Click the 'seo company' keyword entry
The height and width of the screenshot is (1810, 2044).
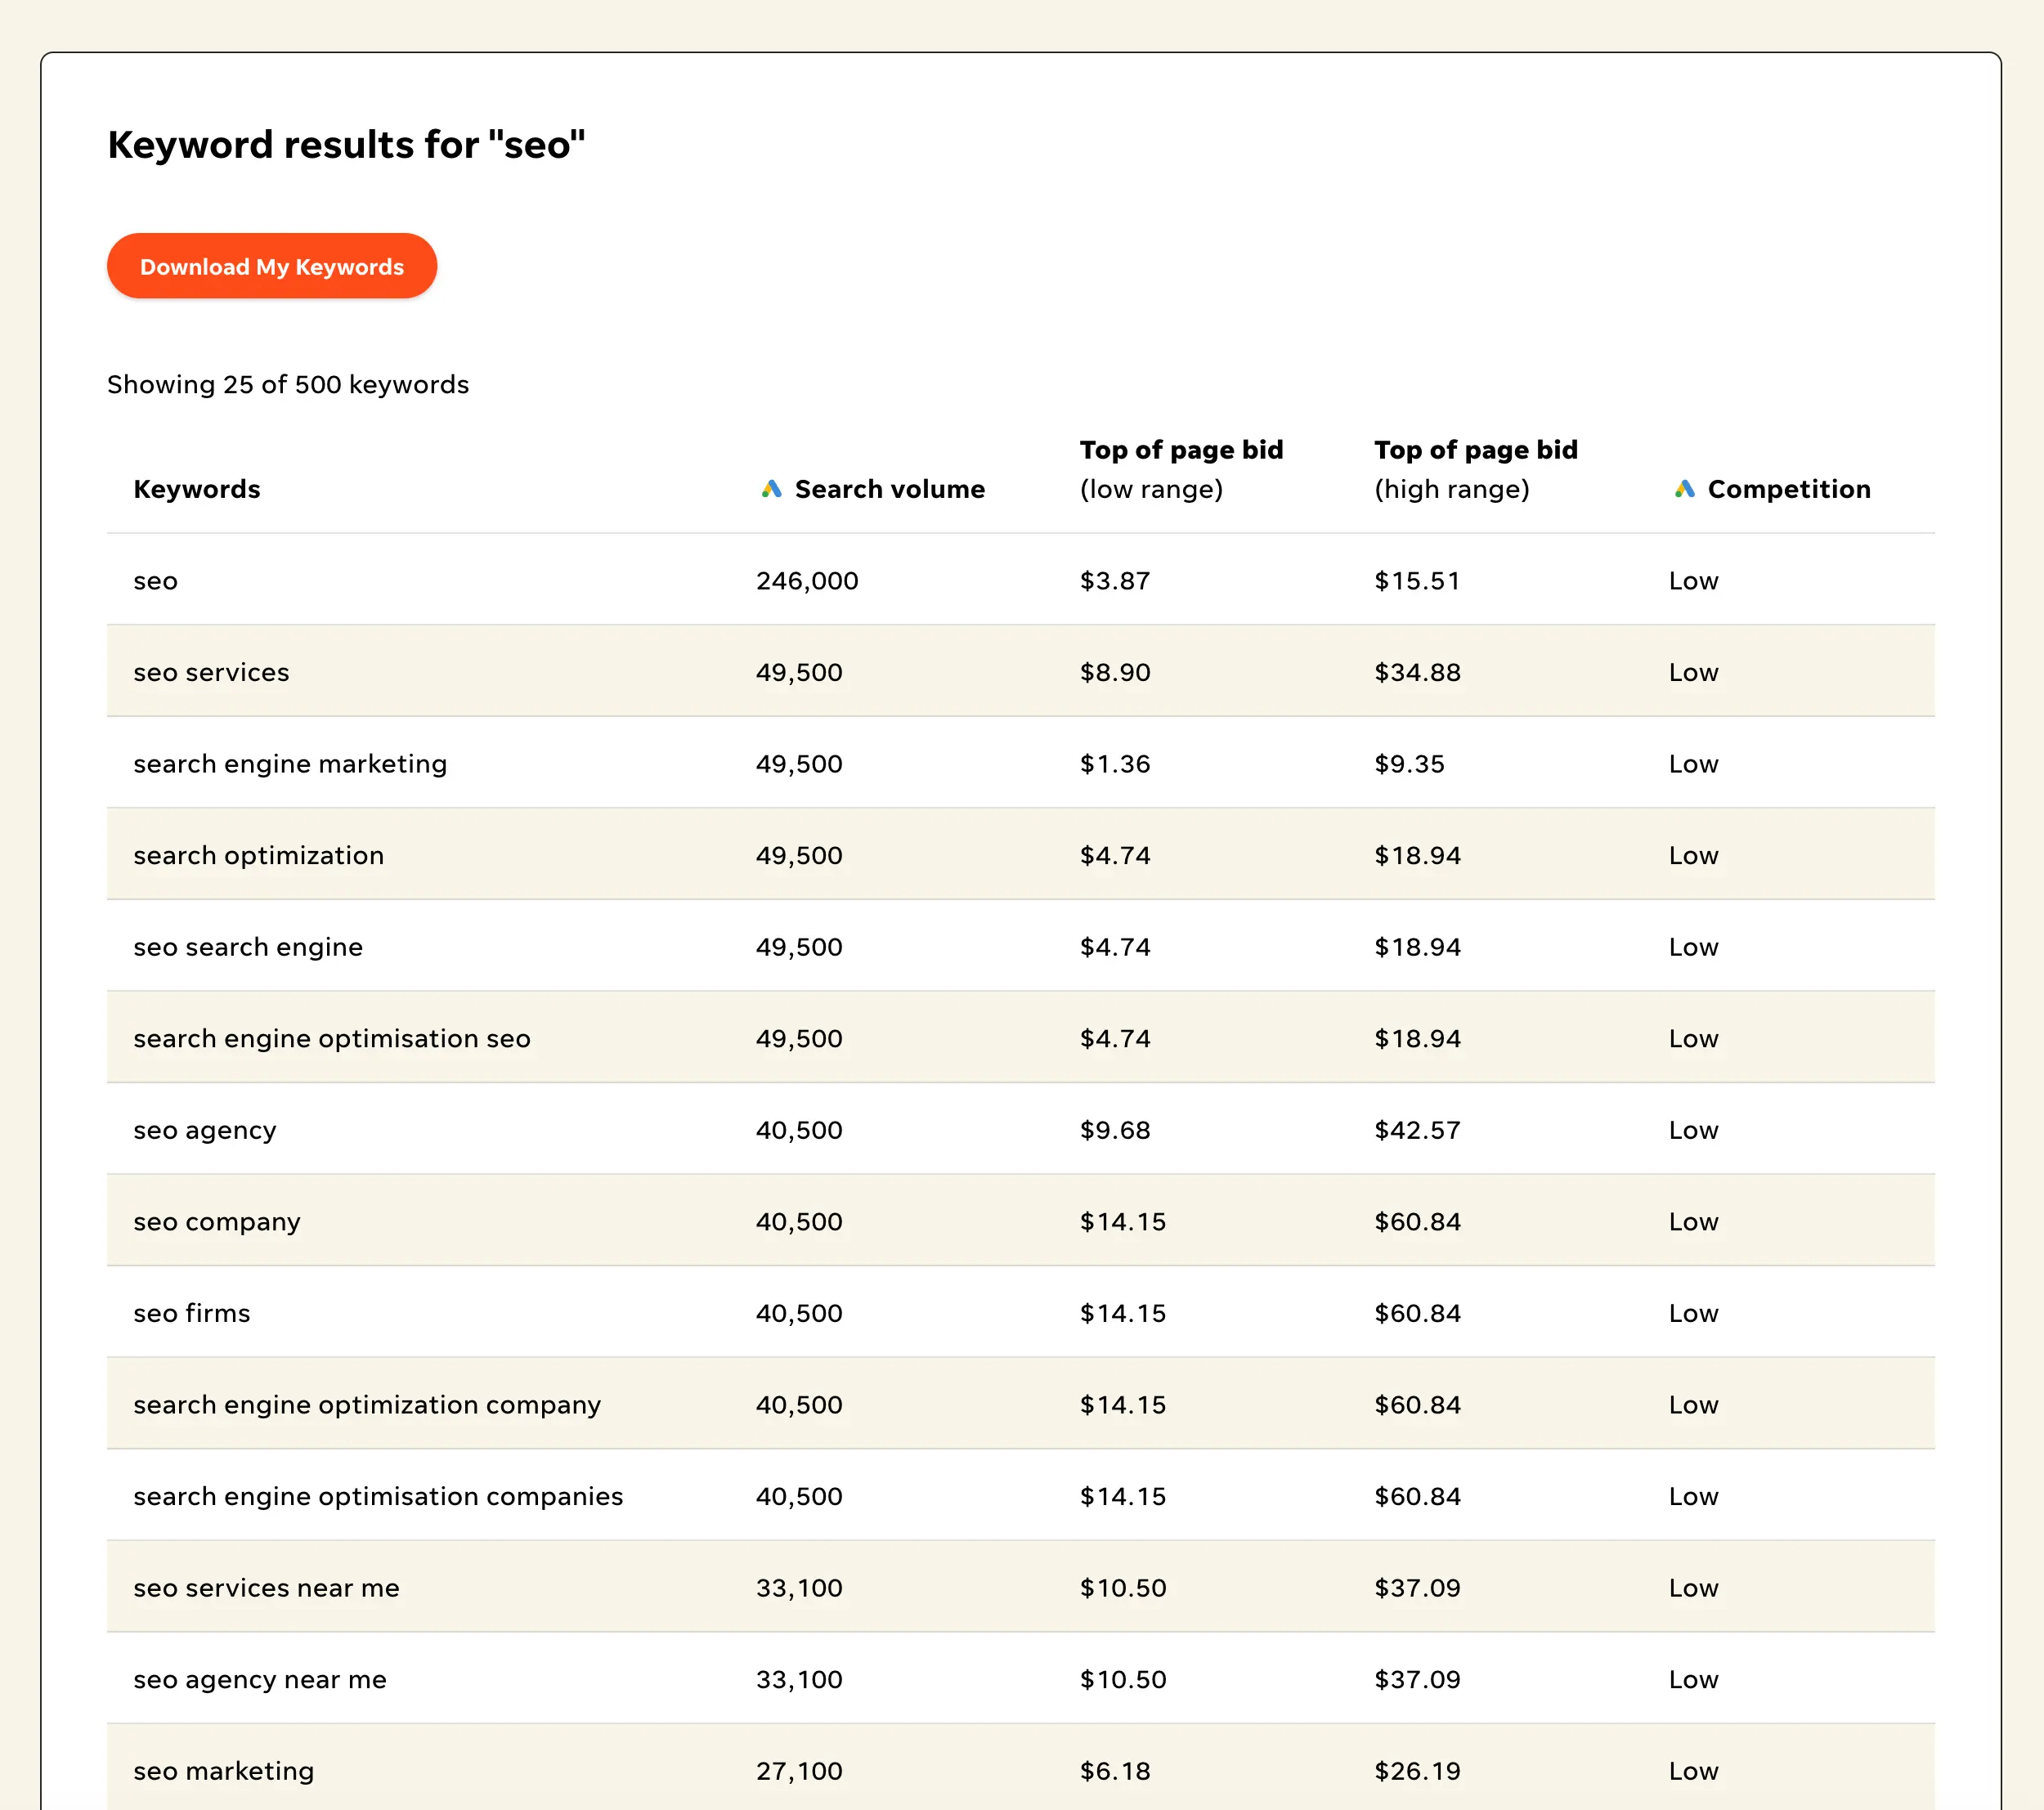tap(216, 1221)
